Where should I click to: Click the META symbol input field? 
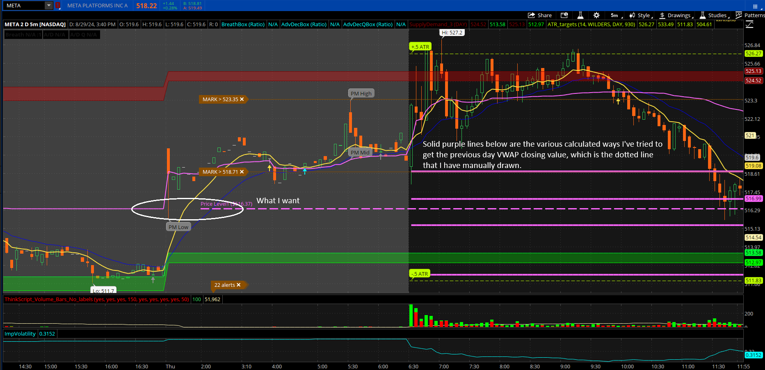point(24,5)
